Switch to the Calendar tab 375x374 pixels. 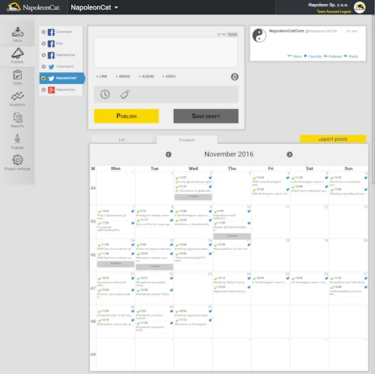(187, 140)
